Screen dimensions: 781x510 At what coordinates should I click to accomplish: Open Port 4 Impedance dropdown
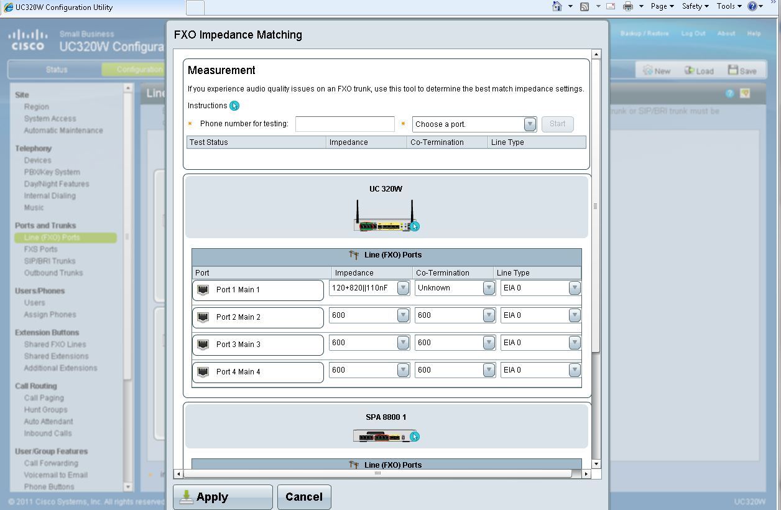pyautogui.click(x=403, y=370)
